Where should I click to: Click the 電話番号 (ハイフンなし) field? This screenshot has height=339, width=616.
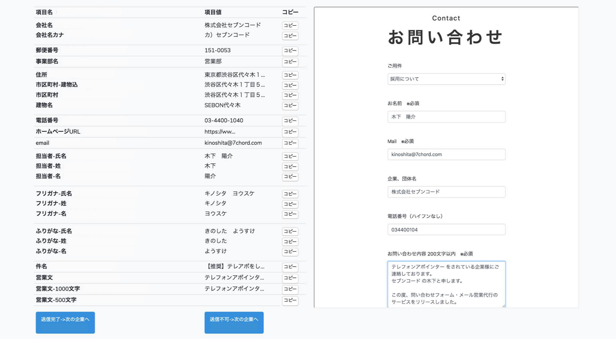click(x=446, y=230)
